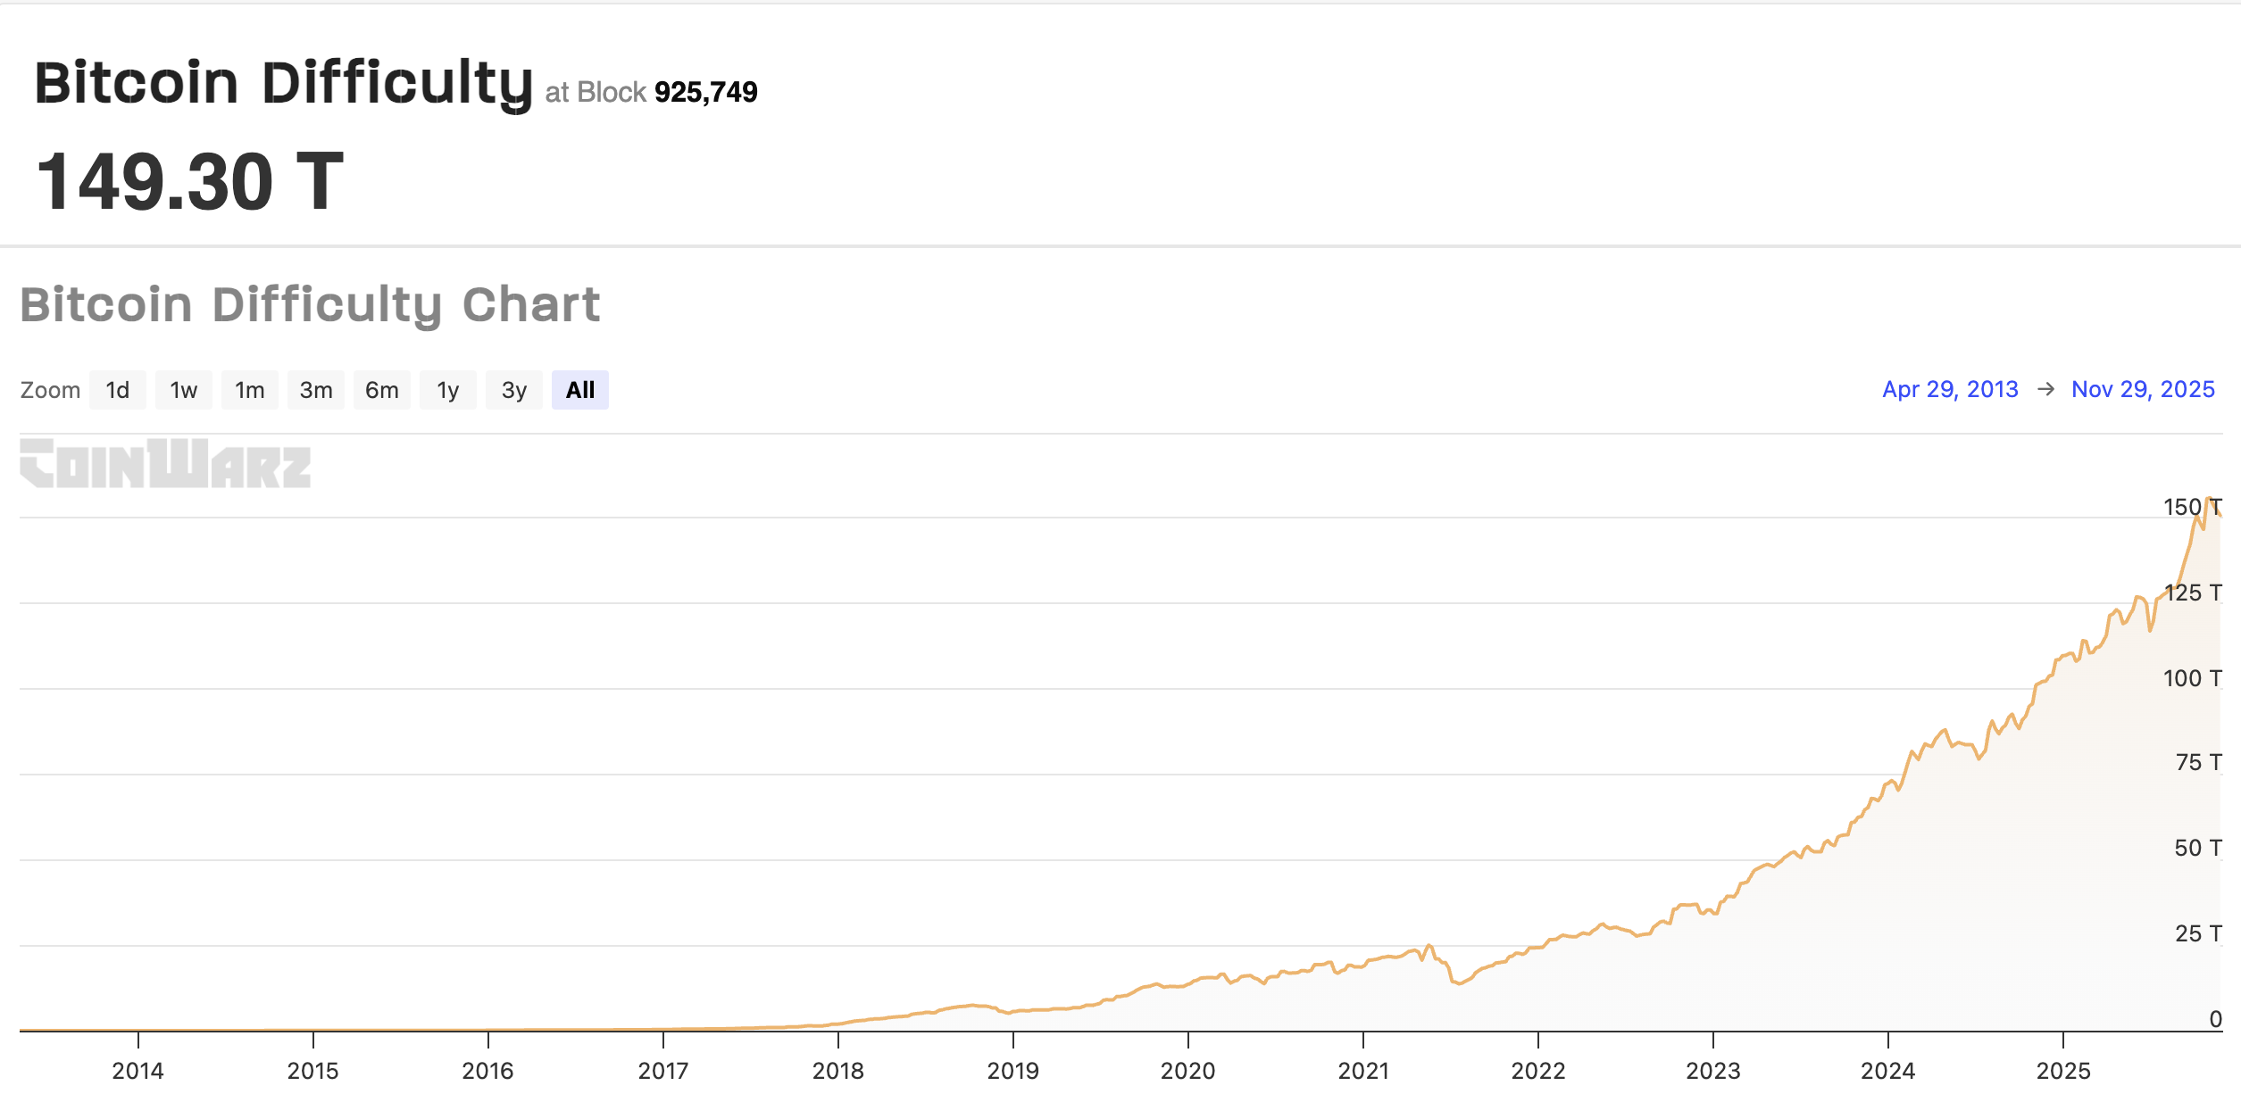Select the 6m zoom option

[x=381, y=389]
